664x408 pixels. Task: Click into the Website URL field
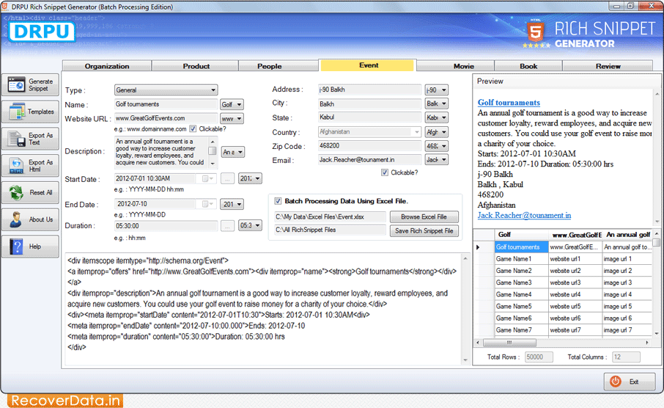166,118
